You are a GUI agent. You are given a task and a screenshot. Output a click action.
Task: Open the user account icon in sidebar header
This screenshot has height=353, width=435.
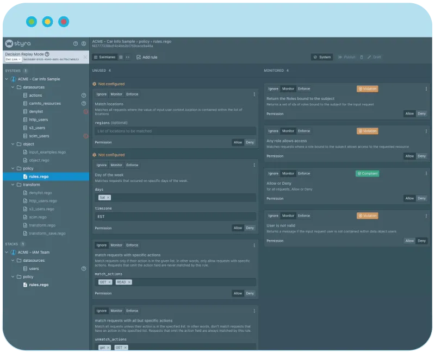click(84, 43)
